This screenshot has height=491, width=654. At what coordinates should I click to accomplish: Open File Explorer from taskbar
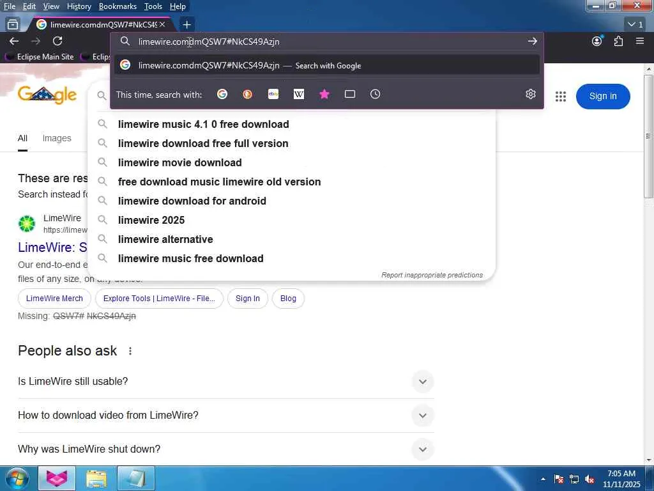click(96, 478)
